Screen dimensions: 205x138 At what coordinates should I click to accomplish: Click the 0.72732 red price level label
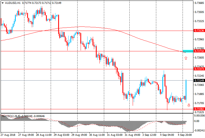[199, 51]
